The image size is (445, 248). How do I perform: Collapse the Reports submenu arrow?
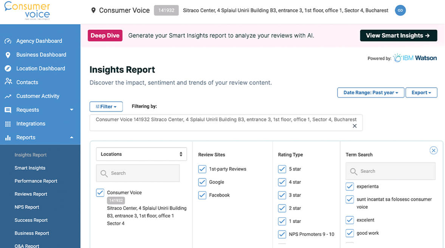click(71, 138)
